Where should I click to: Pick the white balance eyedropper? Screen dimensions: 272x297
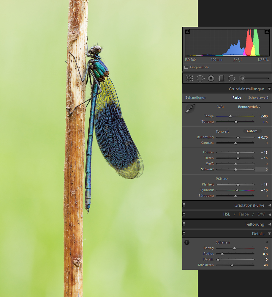(189, 109)
